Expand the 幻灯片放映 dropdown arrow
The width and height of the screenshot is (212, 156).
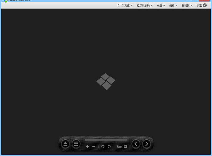[152, 6]
